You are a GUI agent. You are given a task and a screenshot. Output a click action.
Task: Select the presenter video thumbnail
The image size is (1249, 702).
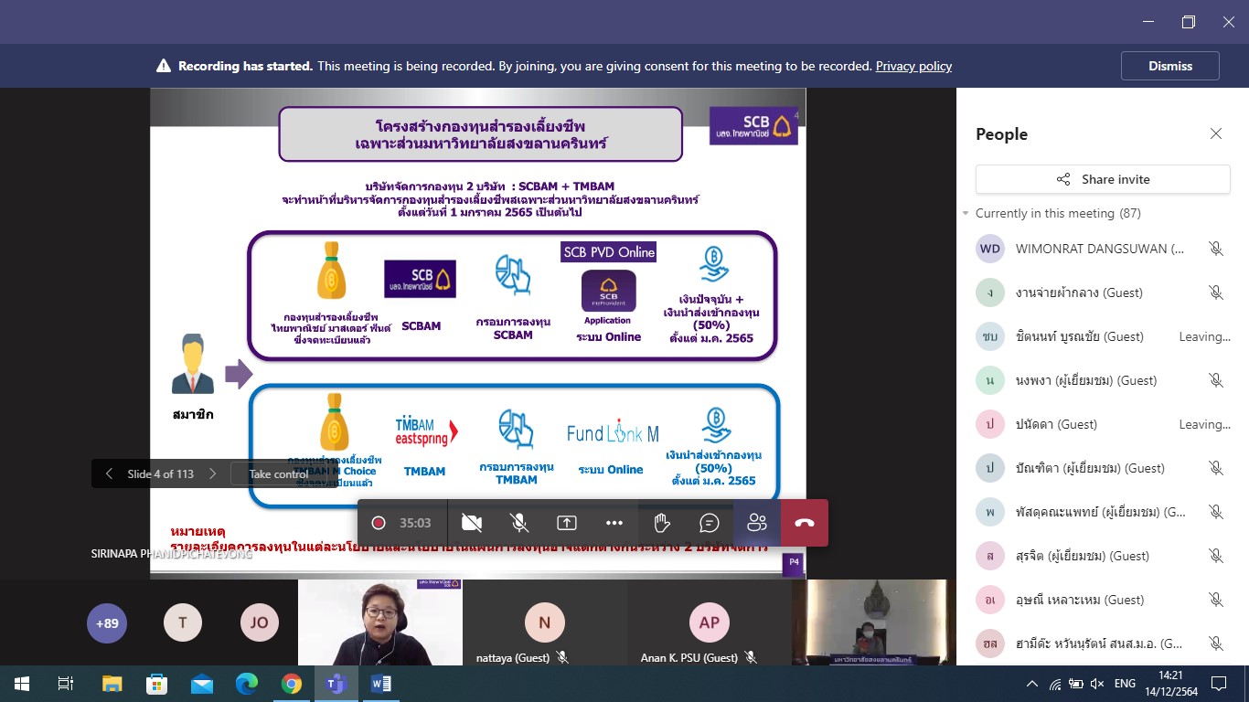coord(380,622)
